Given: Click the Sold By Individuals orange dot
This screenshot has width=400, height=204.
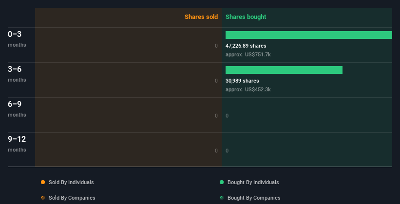Looking at the screenshot, I should coord(43,182).
